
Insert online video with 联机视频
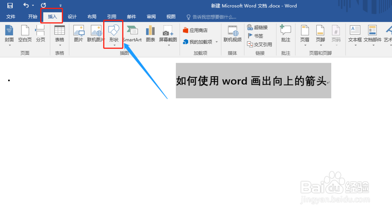232,33
